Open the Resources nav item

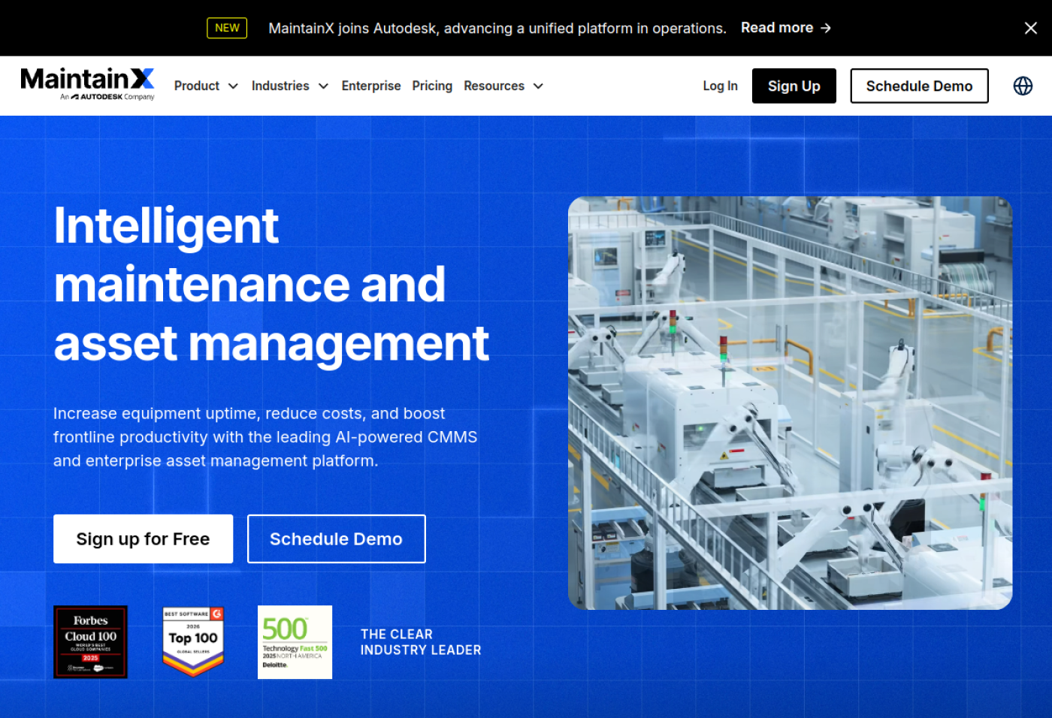pos(494,86)
